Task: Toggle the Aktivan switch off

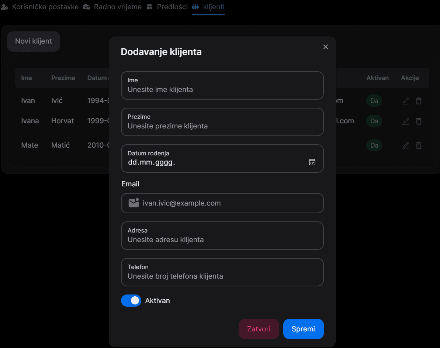Action: coord(131,301)
